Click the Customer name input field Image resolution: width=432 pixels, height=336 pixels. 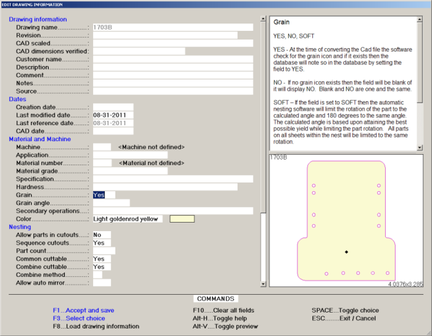click(x=173, y=60)
